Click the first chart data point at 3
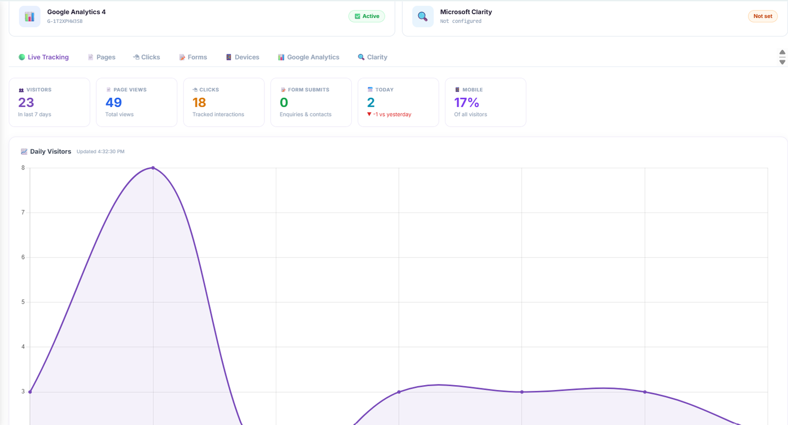The width and height of the screenshot is (788, 425). 30,392
